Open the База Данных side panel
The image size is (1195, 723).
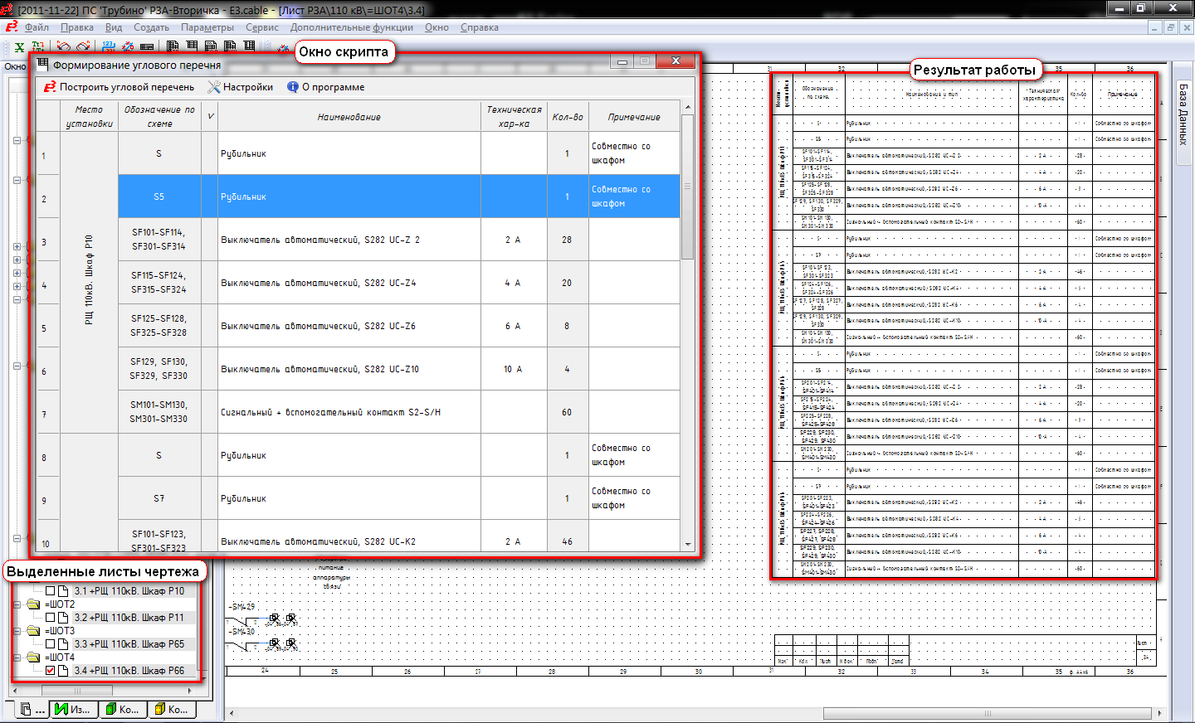pyautogui.click(x=1183, y=114)
